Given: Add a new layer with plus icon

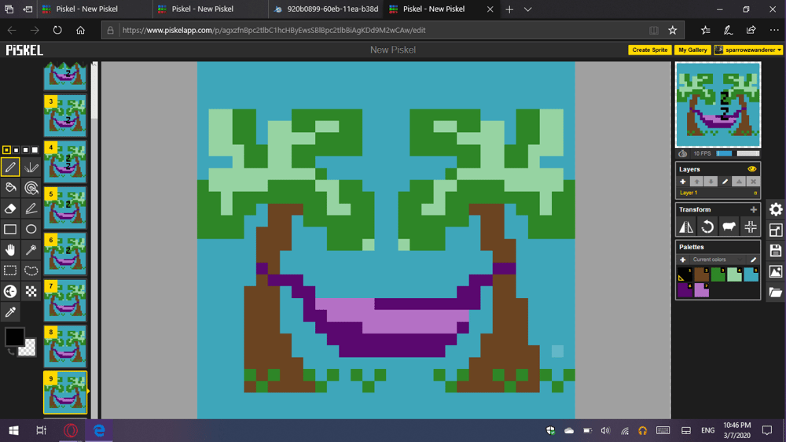Looking at the screenshot, I should click(x=683, y=182).
